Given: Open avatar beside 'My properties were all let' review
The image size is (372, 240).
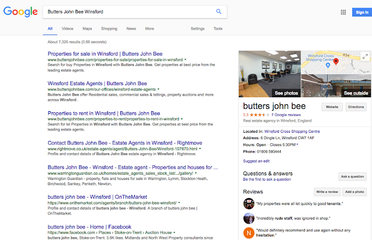Looking at the screenshot, I should (249, 204).
